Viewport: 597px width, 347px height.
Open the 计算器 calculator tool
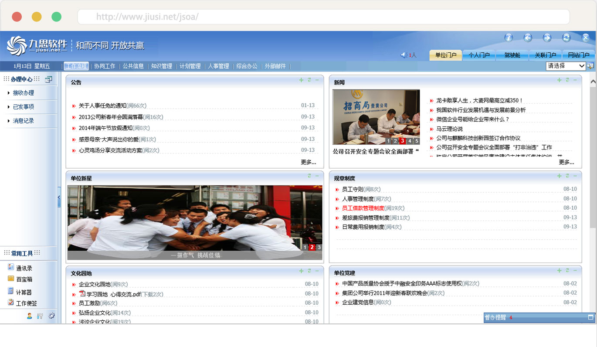pos(24,292)
